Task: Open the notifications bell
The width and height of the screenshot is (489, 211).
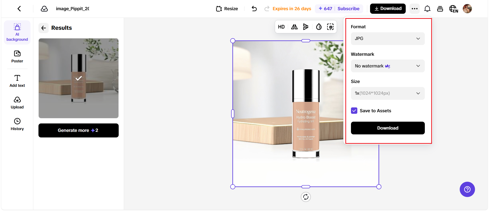Action: pos(427,9)
